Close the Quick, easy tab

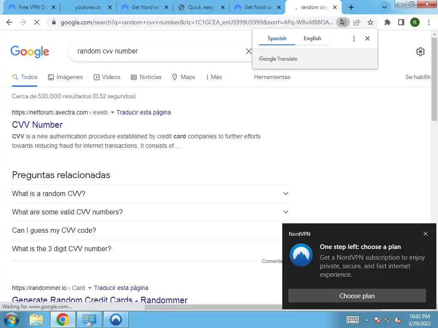click(x=223, y=7)
